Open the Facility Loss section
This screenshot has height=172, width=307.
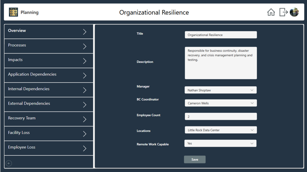48,134
